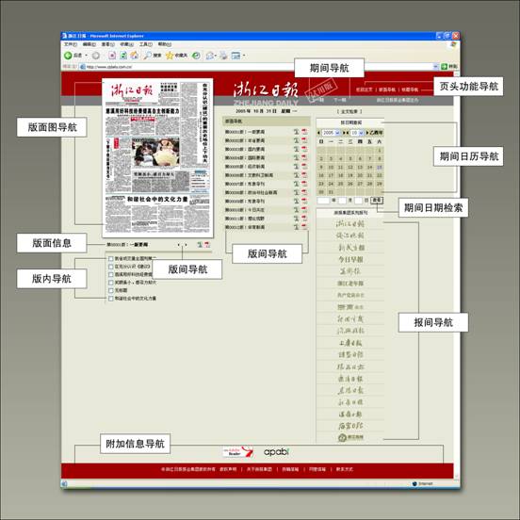
Task: Click the 查看 date search button
Action: click(377, 201)
